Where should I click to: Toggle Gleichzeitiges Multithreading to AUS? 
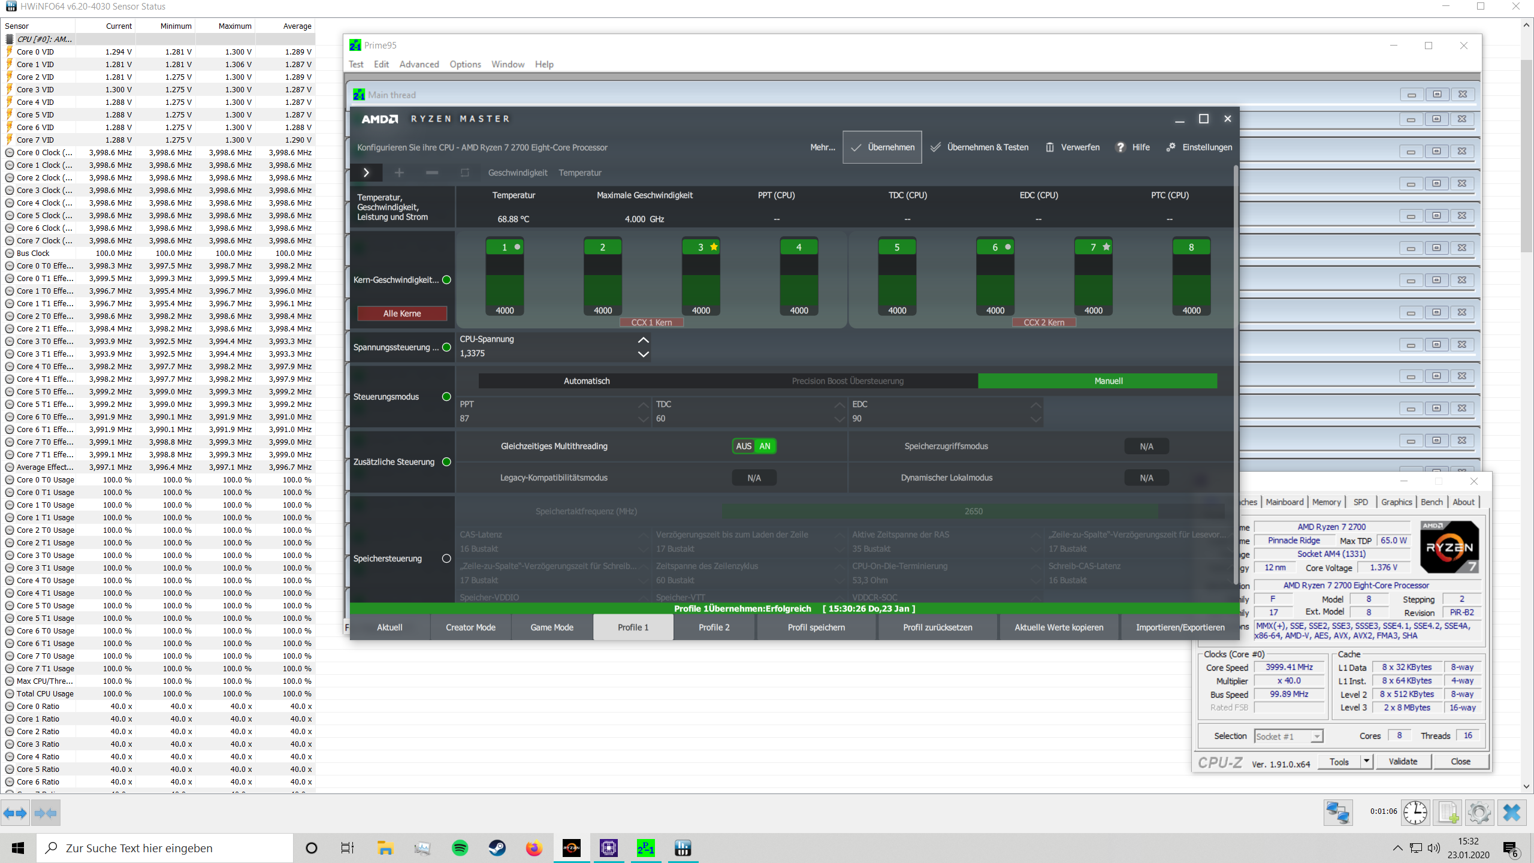click(743, 446)
